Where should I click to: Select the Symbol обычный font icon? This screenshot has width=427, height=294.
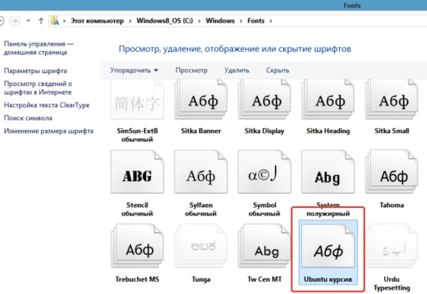(265, 172)
